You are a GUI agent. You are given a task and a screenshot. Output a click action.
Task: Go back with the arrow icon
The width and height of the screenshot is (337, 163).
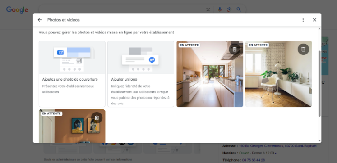coord(40,20)
